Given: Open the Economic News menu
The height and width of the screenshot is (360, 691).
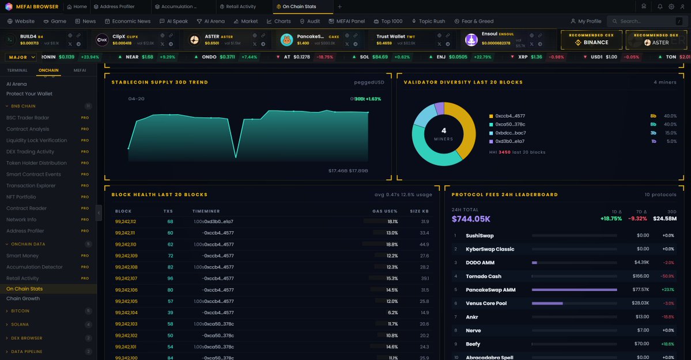Looking at the screenshot, I should [127, 21].
